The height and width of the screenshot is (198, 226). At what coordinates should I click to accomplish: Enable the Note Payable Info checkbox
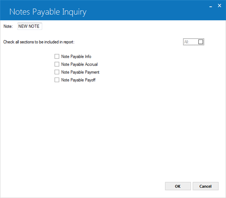coord(57,57)
